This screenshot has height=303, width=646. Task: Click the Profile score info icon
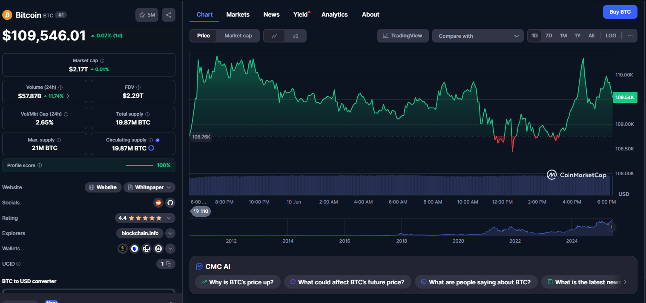(x=40, y=165)
